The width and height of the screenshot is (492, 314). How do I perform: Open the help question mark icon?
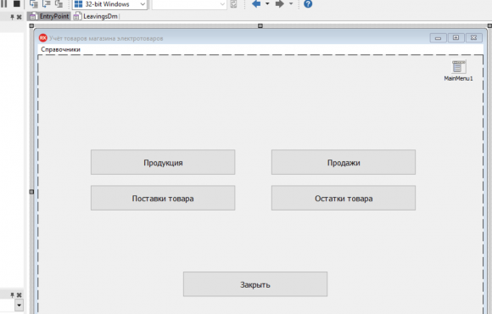pos(308,3)
